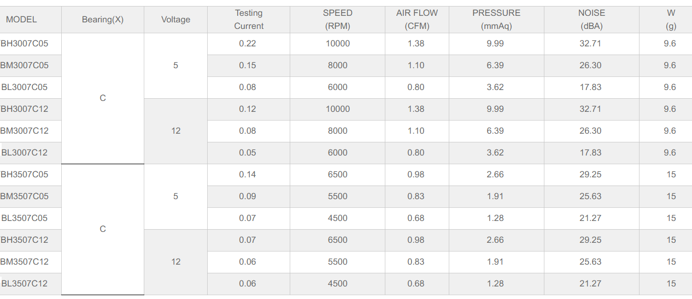Screen dimensions: 692x299
Task: Click the 2.66 pressure value for BH3507C05
Action: point(495,175)
